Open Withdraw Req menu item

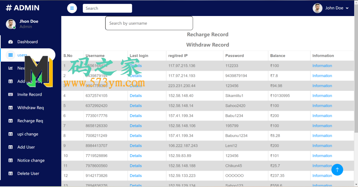coord(28,108)
